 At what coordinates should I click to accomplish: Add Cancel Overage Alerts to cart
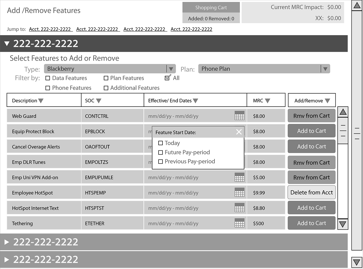pos(311,146)
